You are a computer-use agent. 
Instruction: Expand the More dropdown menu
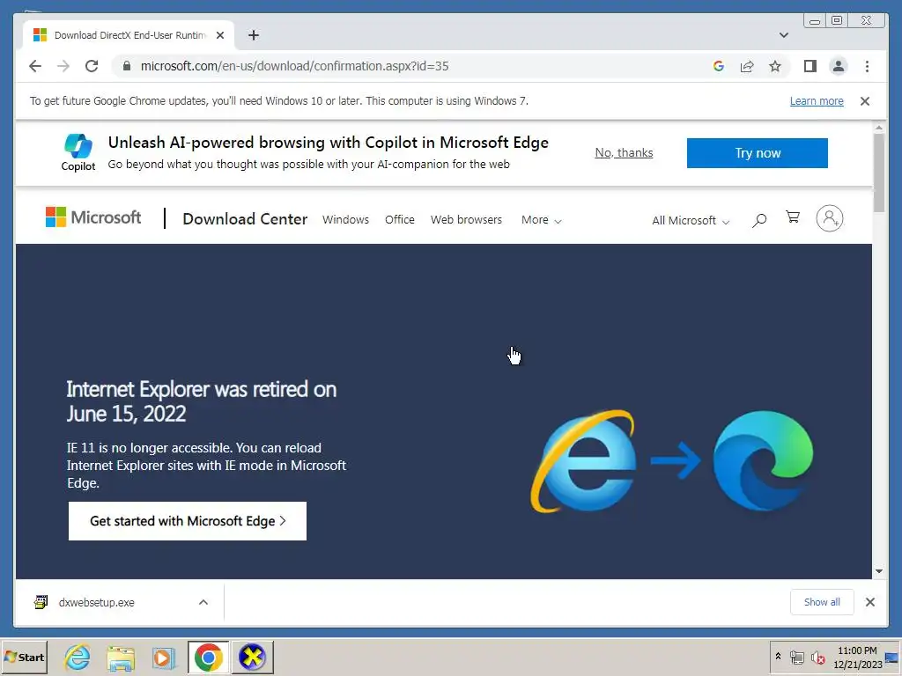(541, 219)
